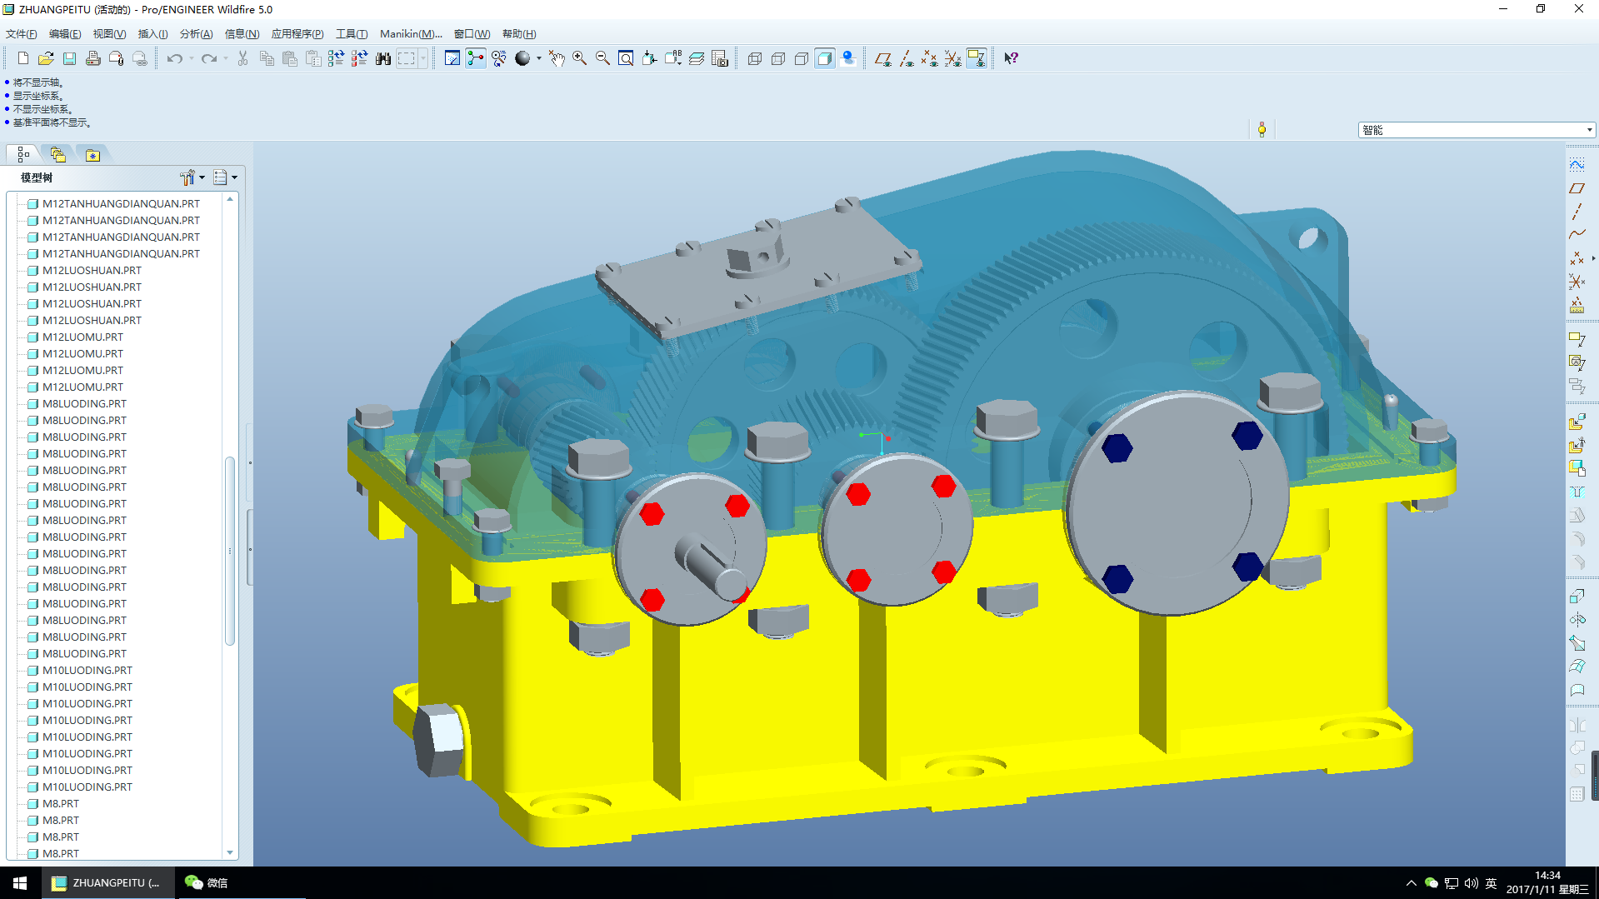Switch to the folder browser tab

tap(57, 155)
